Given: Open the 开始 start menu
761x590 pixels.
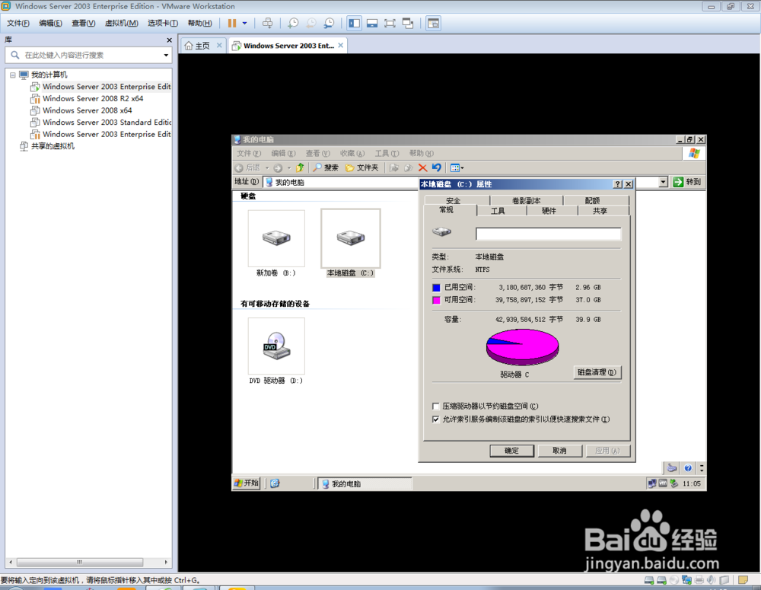Looking at the screenshot, I should click(x=247, y=483).
